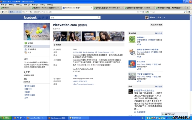Open the Help menu
Screen dimensions: 192x120
(x=50, y=5)
